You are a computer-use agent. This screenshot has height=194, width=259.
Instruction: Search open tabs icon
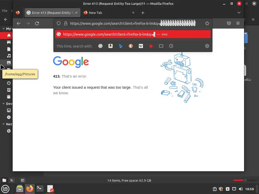161,46
